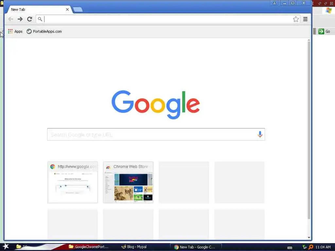
Task: Click the Chrome user profile button
Action: pos(274,3)
